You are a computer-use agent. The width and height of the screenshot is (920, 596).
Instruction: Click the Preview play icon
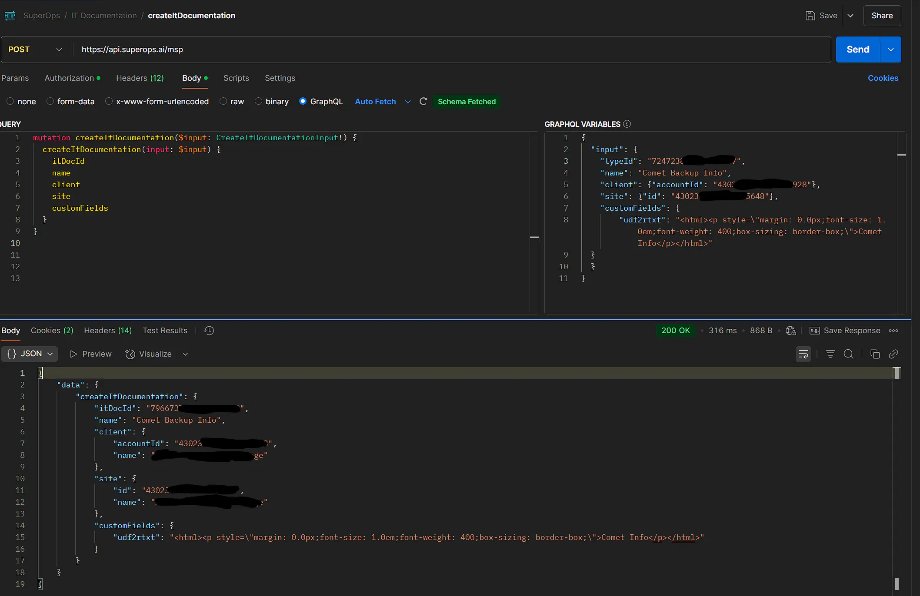pyautogui.click(x=73, y=354)
